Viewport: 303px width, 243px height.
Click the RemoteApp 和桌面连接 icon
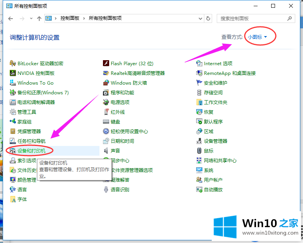(199, 73)
